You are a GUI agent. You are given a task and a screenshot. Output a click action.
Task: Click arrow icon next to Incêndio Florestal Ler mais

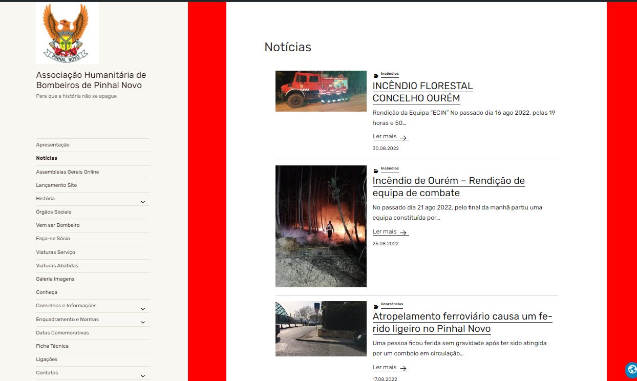(404, 138)
